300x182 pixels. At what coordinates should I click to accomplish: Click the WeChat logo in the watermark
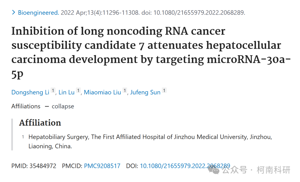pos(214,170)
